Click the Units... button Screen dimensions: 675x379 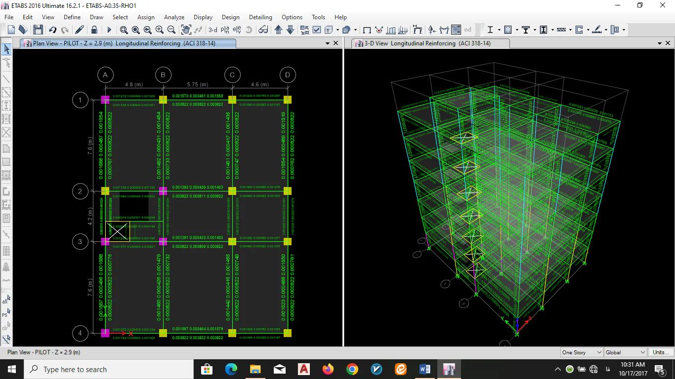click(x=661, y=352)
